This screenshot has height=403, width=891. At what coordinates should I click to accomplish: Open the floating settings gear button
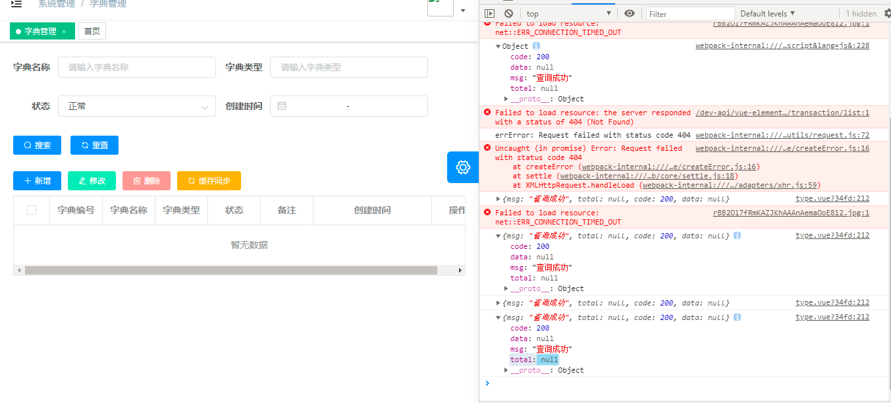(463, 167)
